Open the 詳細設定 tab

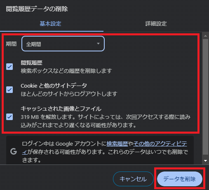(156, 23)
